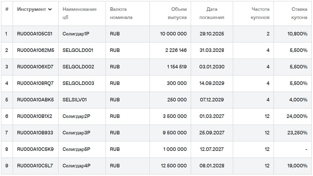
Task: Click the # column header
Action: point(7,9)
